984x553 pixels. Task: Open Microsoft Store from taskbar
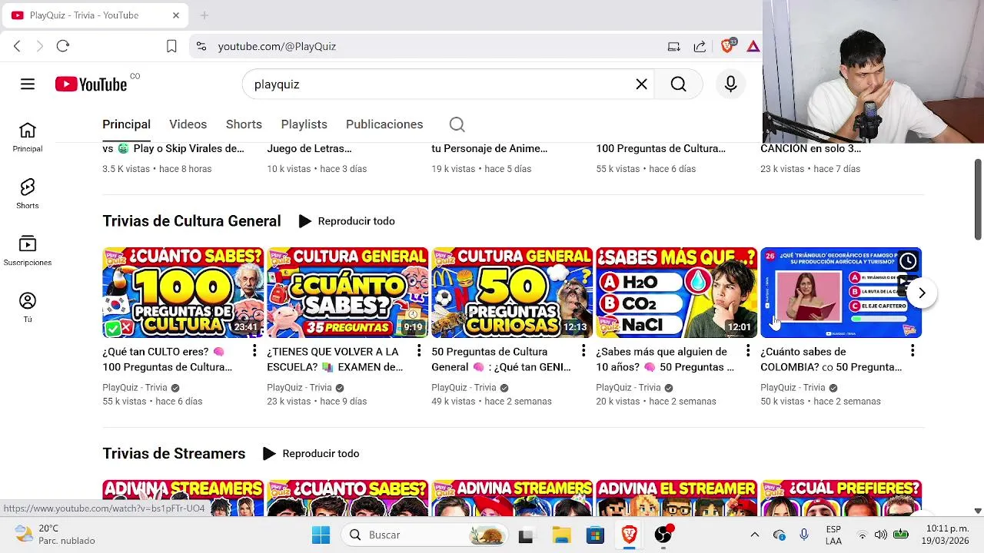pos(595,535)
